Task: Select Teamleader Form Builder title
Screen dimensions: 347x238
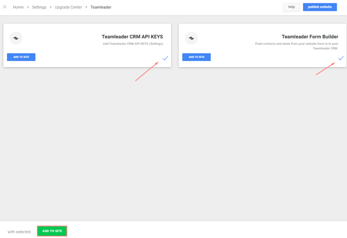Action: point(310,37)
